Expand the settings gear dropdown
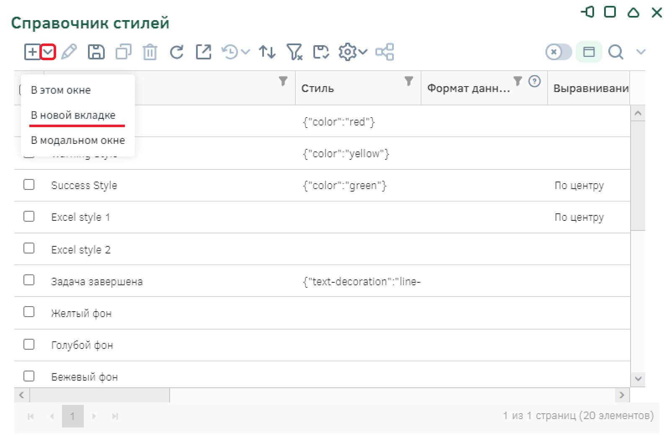This screenshot has height=435, width=672. coord(353,52)
